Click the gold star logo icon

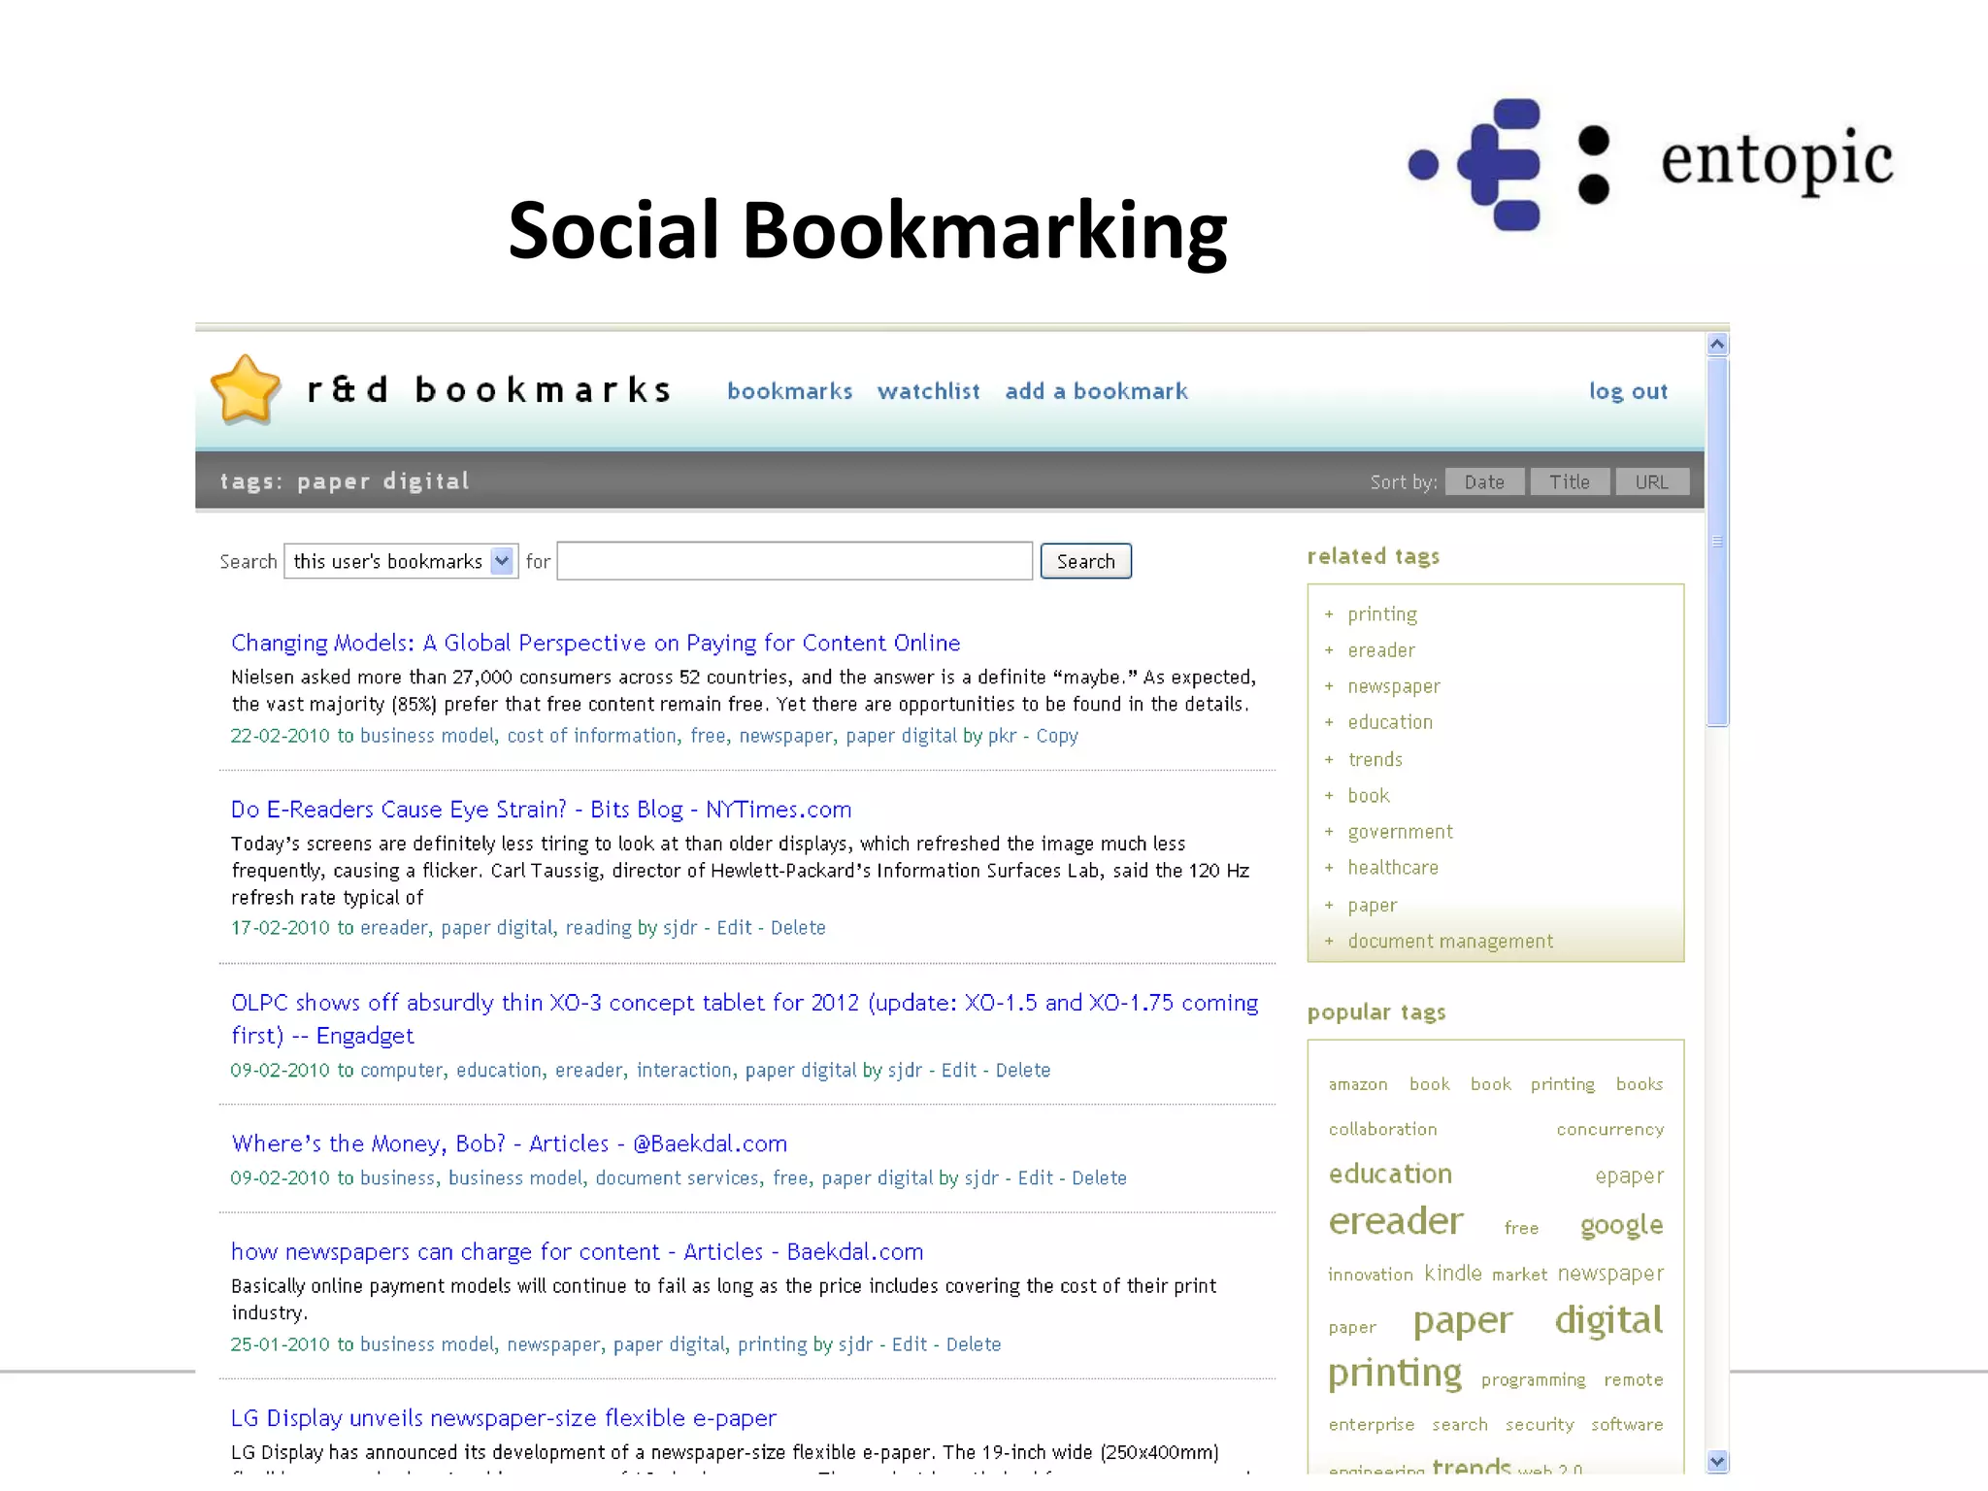tap(246, 390)
